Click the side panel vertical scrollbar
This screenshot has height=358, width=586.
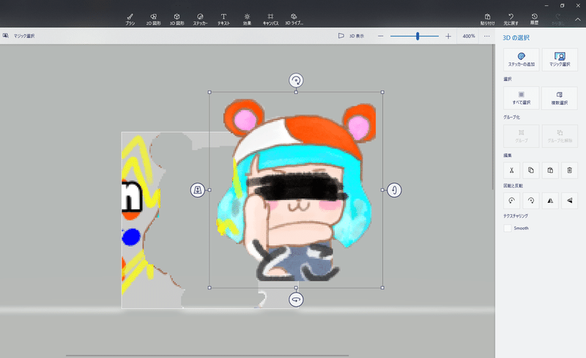coord(493,116)
